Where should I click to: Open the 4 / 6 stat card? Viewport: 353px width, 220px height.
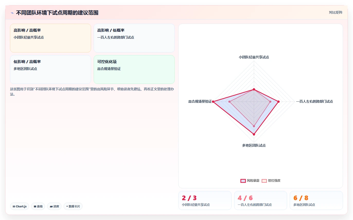click(261, 200)
